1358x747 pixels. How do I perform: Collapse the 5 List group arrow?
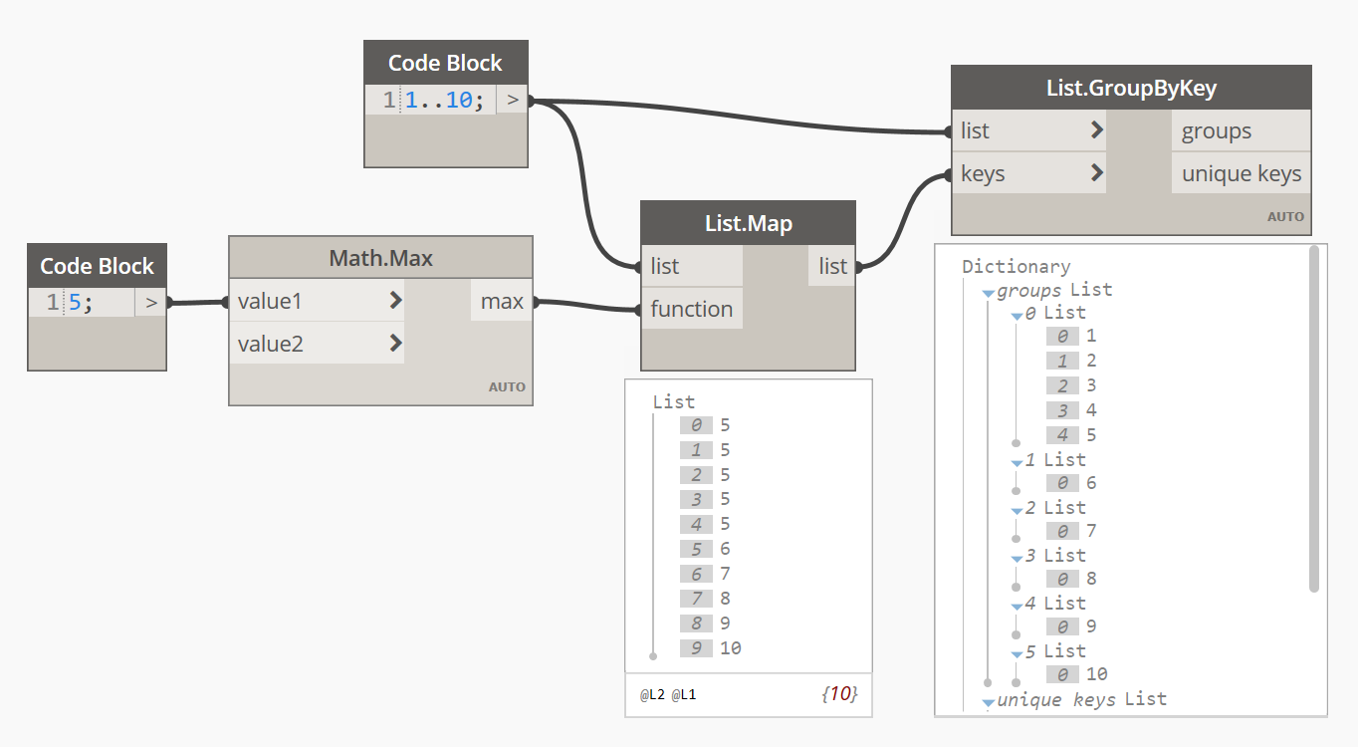(1017, 654)
